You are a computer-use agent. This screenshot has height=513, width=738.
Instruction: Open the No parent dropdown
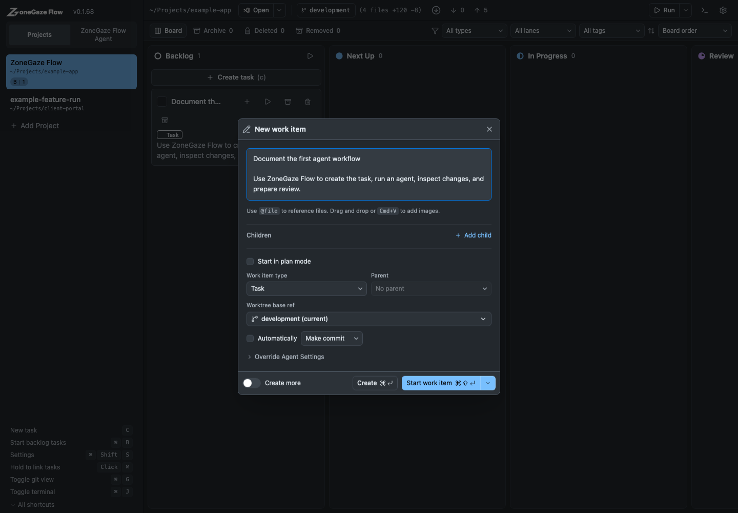coord(431,289)
